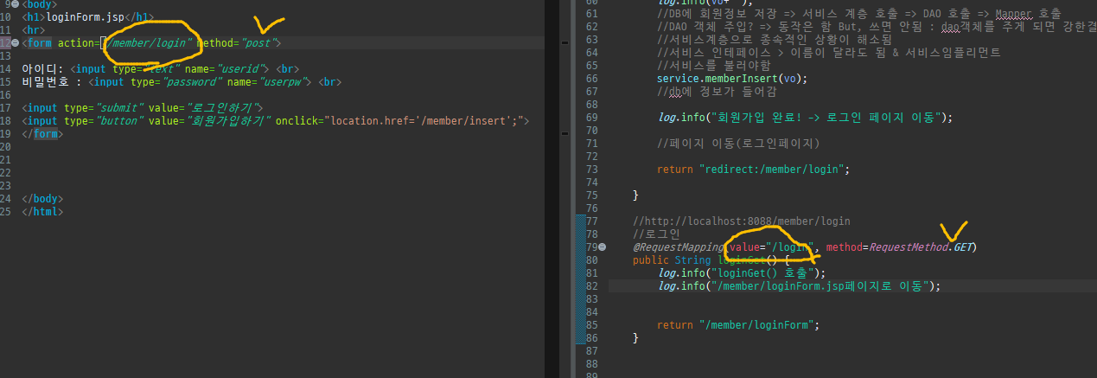Image resolution: width=1097 pixels, height=378 pixels.
Task: Click service.memberInsert(vo) statement
Action: tap(732, 78)
